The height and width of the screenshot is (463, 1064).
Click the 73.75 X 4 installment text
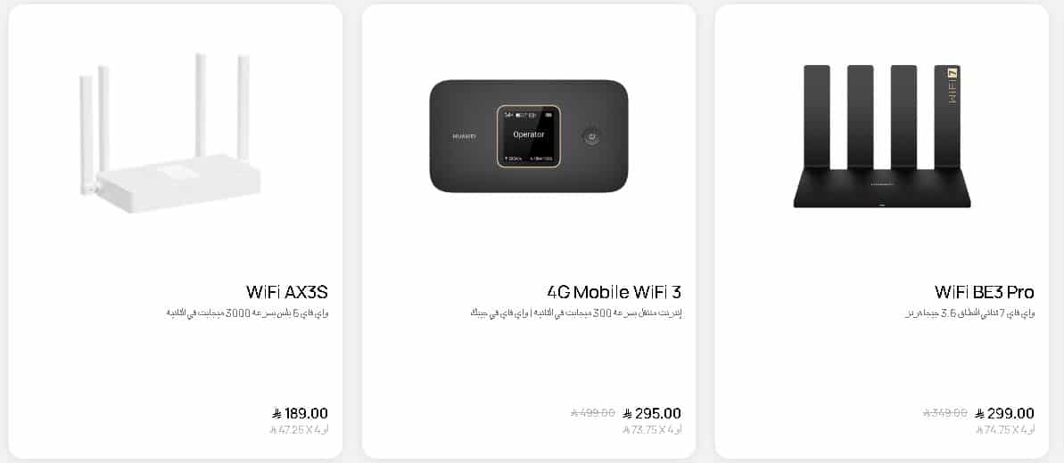click(652, 430)
